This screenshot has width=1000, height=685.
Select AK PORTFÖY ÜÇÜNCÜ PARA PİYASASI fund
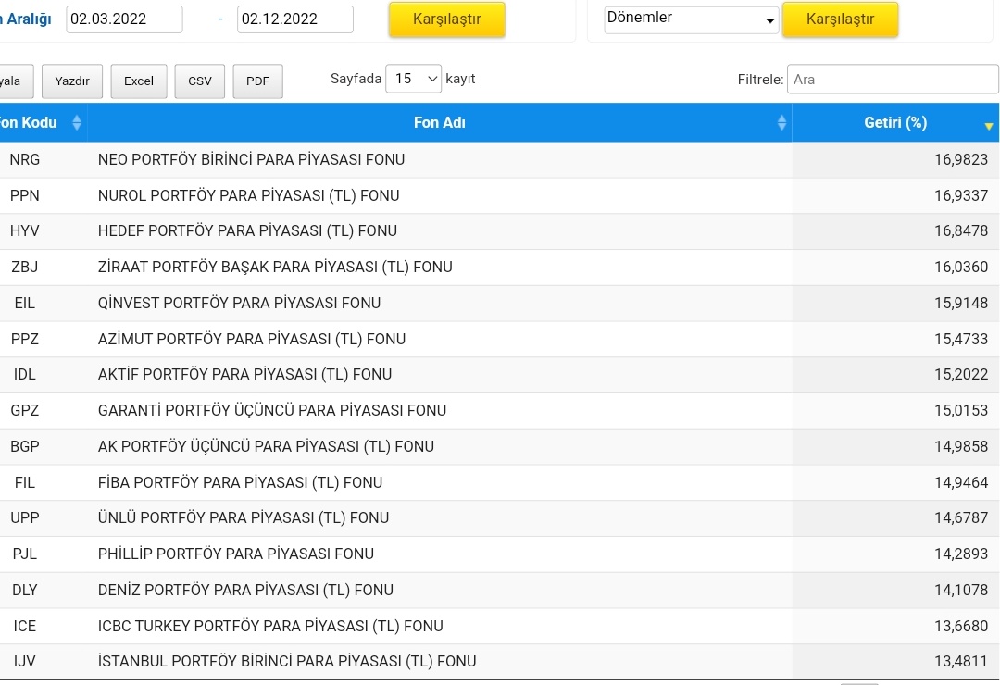click(266, 446)
